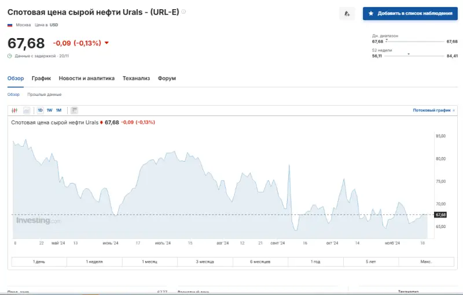Click info icon beside the URL-E title
Screen dimensions: 463x295
(184, 12)
